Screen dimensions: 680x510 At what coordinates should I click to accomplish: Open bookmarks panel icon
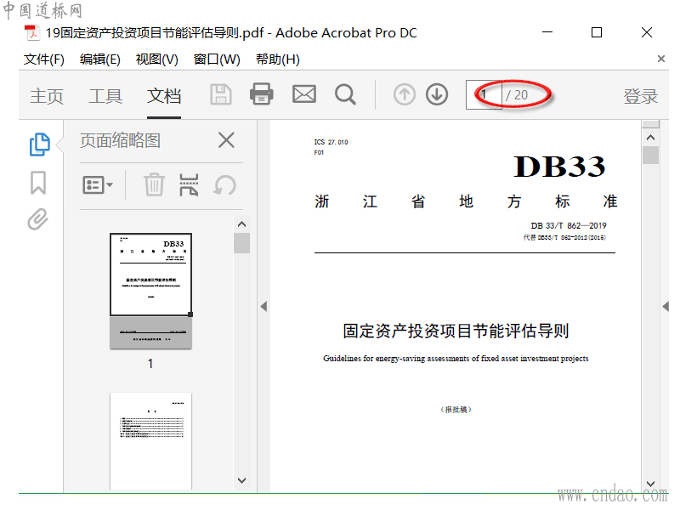(x=38, y=183)
